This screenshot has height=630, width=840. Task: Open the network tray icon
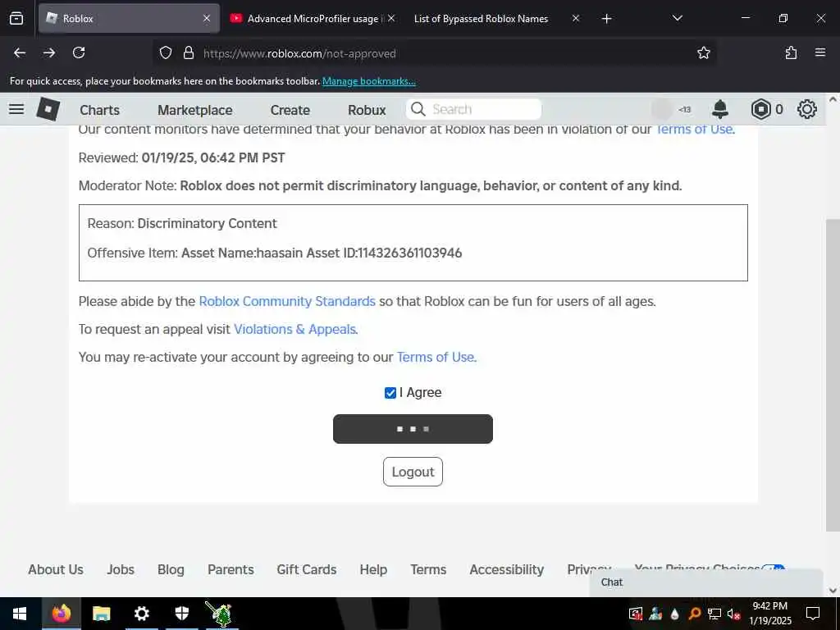tap(714, 614)
